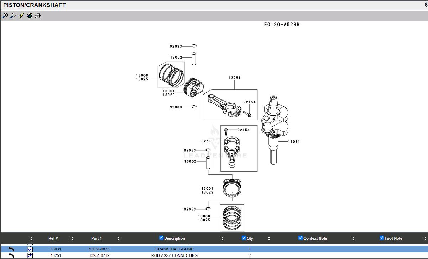The height and width of the screenshot is (259, 428).
Task: Sort by the Ref # column arrows
Action: [x=72, y=239]
